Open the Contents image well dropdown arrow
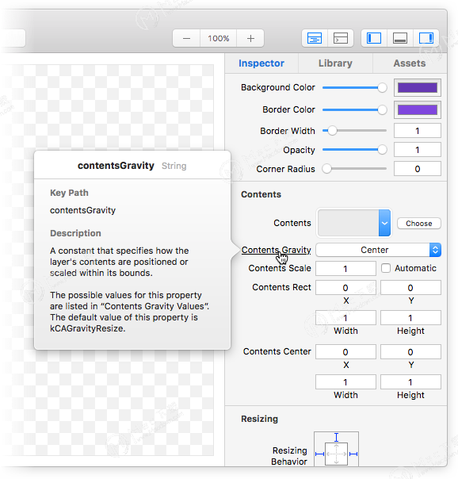The height and width of the screenshot is (479, 458). tap(384, 223)
